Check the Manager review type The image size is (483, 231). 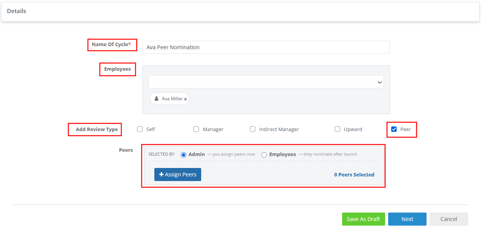coord(196,129)
